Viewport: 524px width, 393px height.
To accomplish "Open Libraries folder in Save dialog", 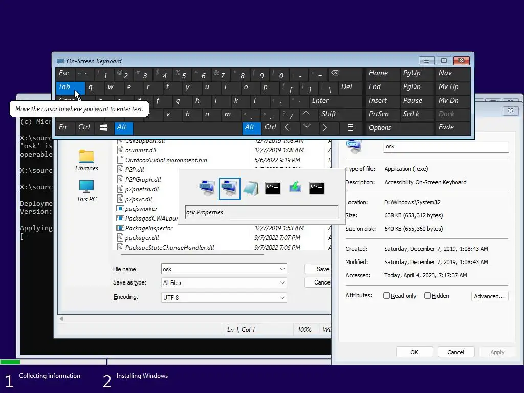I will 86,160.
